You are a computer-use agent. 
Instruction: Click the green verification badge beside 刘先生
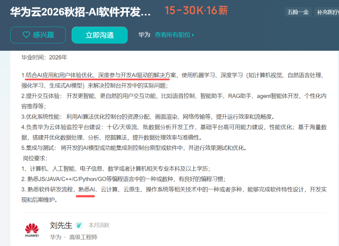click(x=79, y=225)
